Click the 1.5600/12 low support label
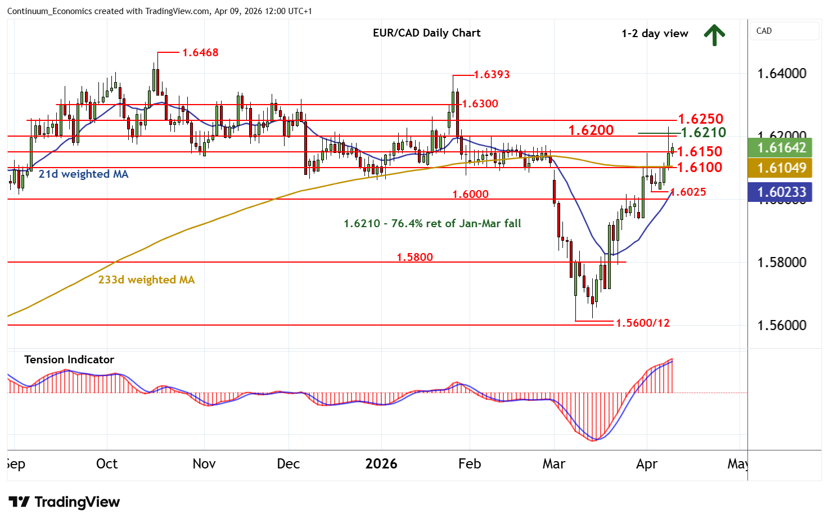Viewport: 829px width, 523px height. 643,323
